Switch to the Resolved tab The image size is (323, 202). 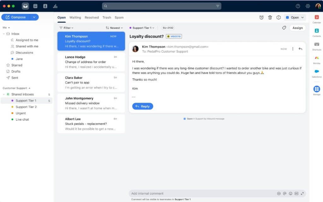pos(91,18)
